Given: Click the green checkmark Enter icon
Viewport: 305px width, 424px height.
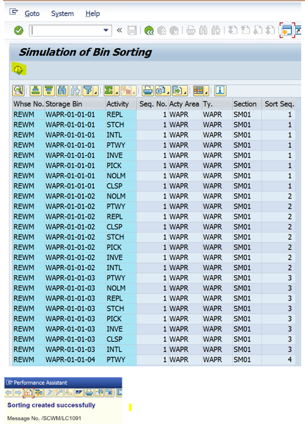Looking at the screenshot, I should click(x=18, y=30).
